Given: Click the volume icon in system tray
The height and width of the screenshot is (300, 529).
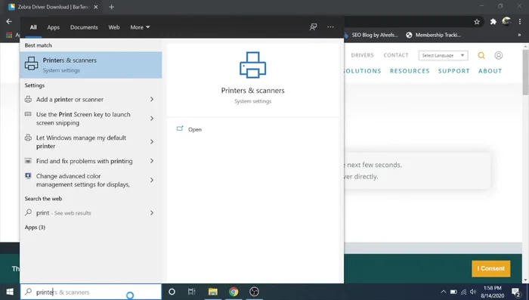Looking at the screenshot, I should (473, 292).
